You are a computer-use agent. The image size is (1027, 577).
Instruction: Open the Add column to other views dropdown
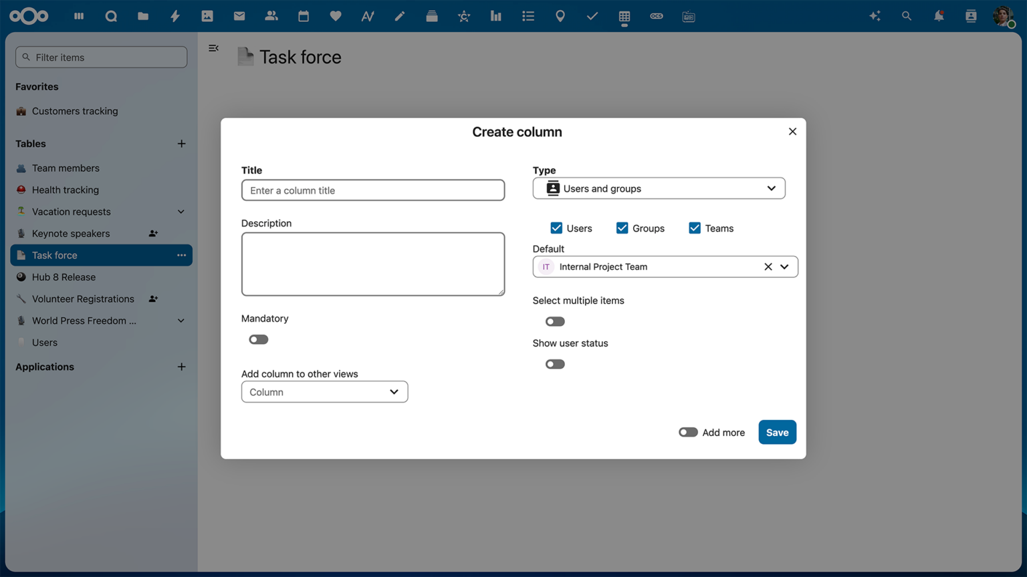324,392
